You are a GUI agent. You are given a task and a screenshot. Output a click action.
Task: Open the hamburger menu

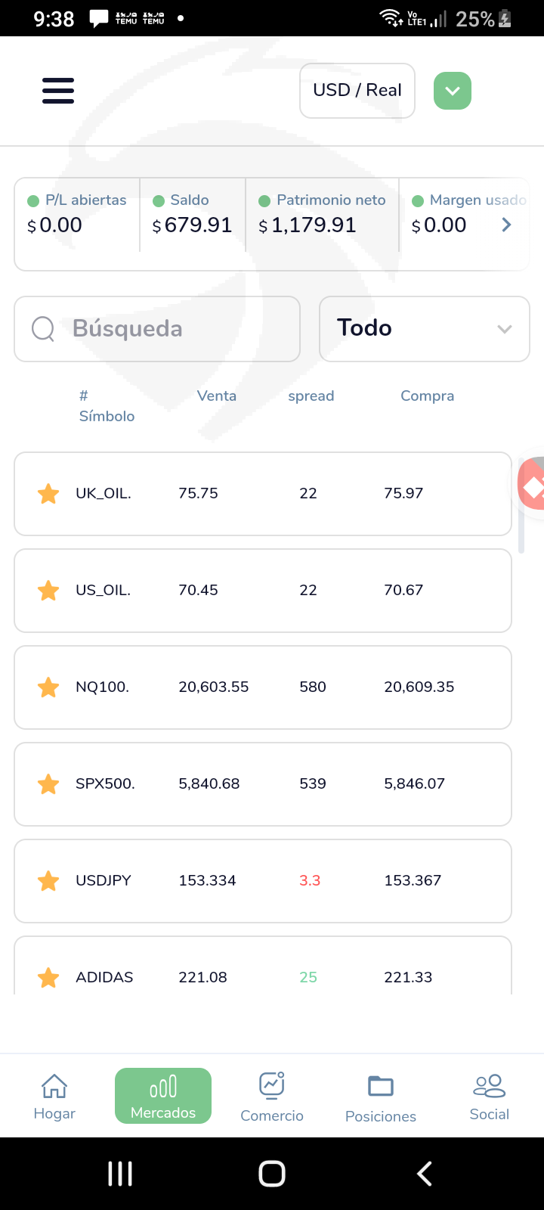58,91
